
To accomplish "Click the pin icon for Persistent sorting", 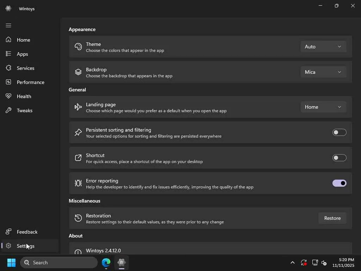I will [78, 132].
